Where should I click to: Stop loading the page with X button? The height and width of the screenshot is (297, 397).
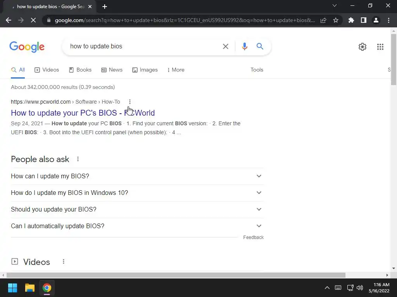click(33, 20)
